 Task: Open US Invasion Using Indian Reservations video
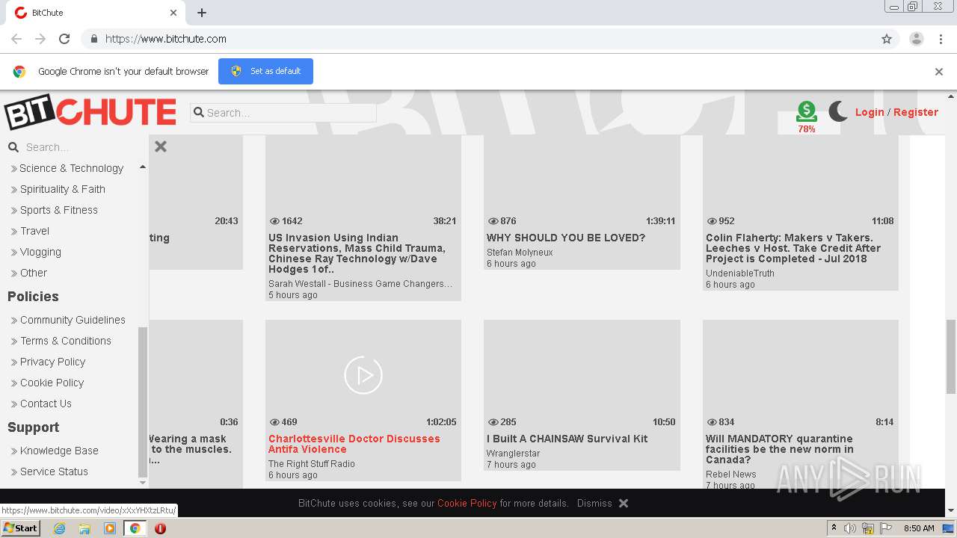click(x=357, y=253)
